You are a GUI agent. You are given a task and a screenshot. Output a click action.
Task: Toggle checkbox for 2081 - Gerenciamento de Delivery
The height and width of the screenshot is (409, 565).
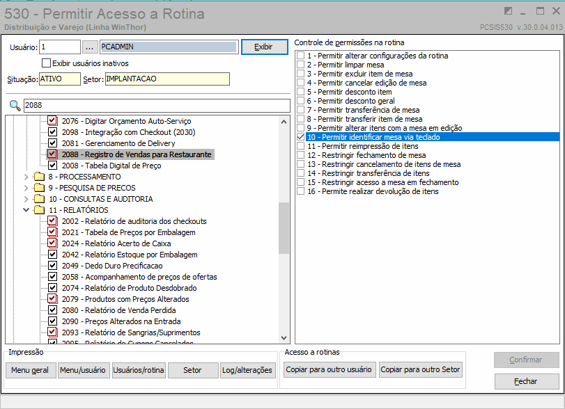tap(52, 143)
